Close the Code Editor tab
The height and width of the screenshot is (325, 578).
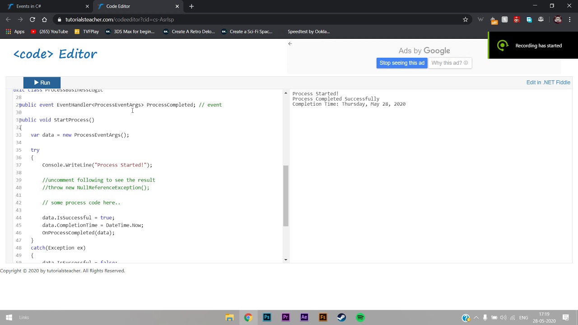coord(177,6)
